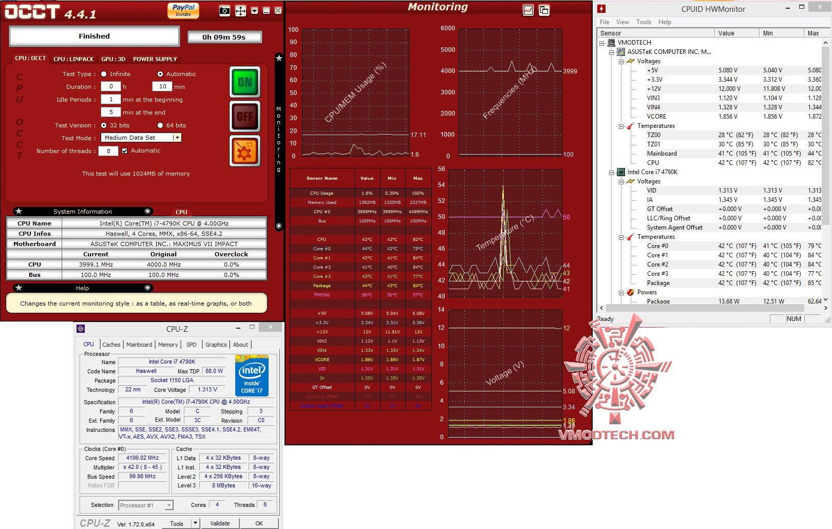Click the Min column header in HWMonitor

[x=781, y=33]
